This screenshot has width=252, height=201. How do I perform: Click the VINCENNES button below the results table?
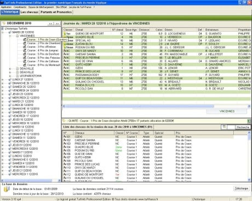[227, 111]
